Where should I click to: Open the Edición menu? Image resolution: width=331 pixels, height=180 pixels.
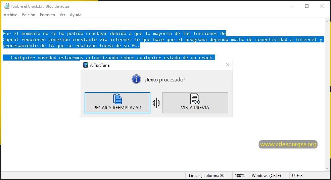29,15
